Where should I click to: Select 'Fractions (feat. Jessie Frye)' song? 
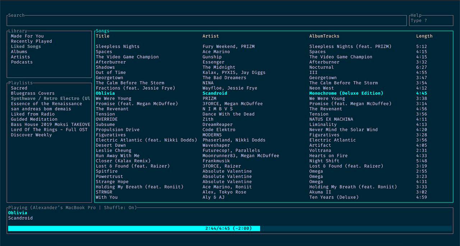coord(135,88)
